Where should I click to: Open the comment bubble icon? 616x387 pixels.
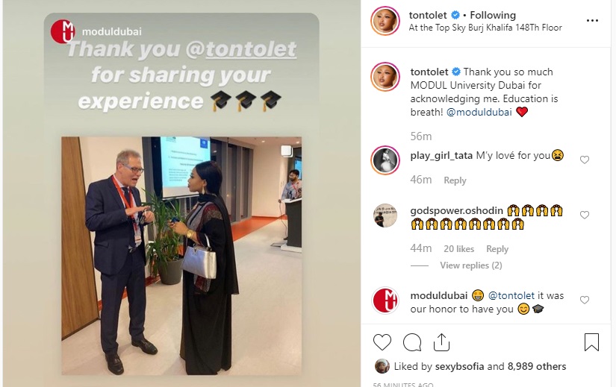412,342
